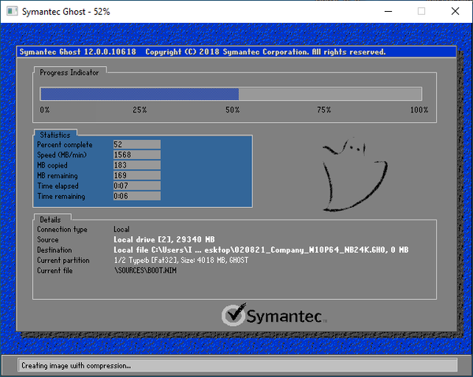Click the ghost mascot drawing
The width and height of the screenshot is (473, 377).
tap(355, 175)
